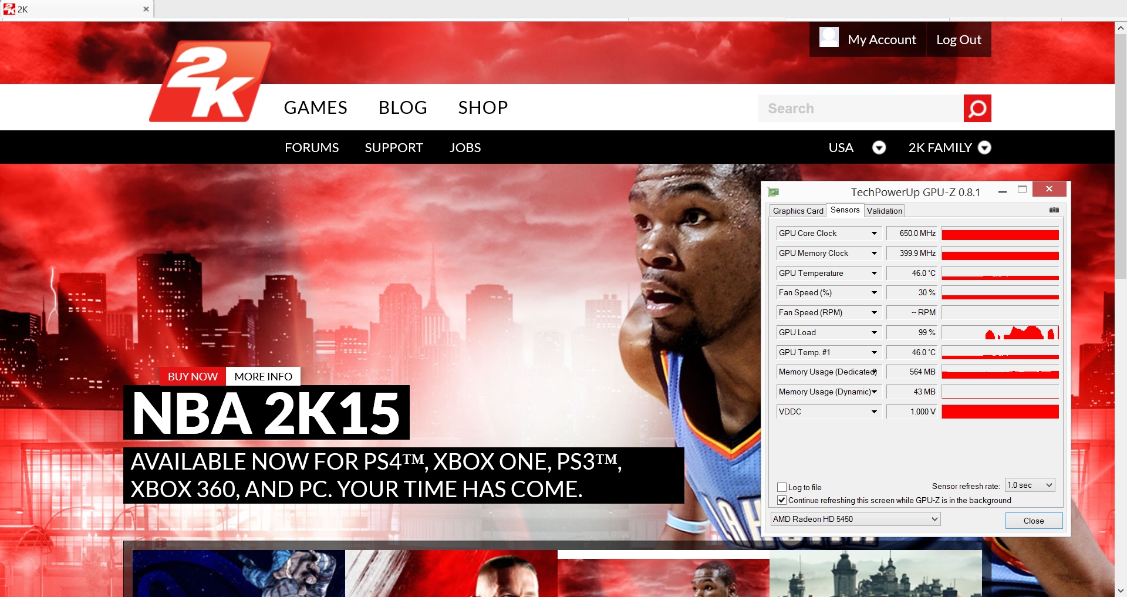Click the GPU-Z app icon in title bar

click(x=774, y=192)
